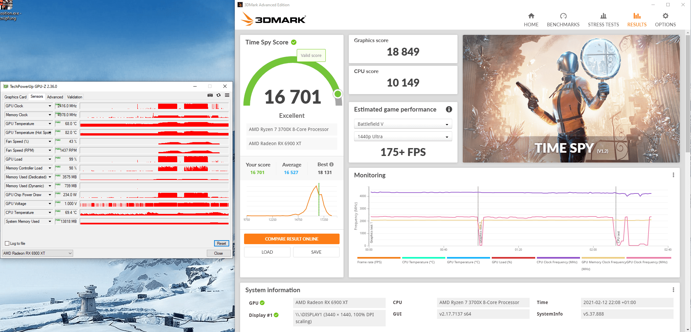Viewport: 691px width, 332px height.
Task: Open the GPU Voltage sensor dropdown
Action: 50,204
